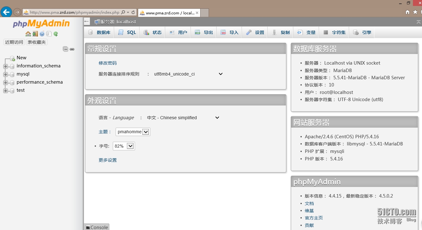The image size is (422, 230).
Task: Click the 修改密码 change password link
Action: pyautogui.click(x=107, y=63)
